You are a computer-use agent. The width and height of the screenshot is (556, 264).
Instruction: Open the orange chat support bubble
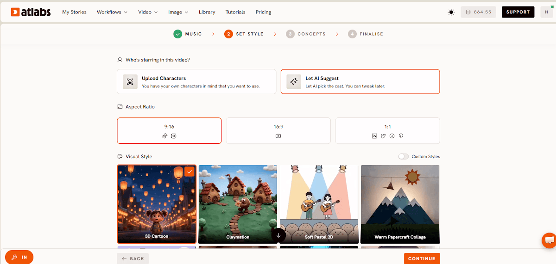coord(550,240)
